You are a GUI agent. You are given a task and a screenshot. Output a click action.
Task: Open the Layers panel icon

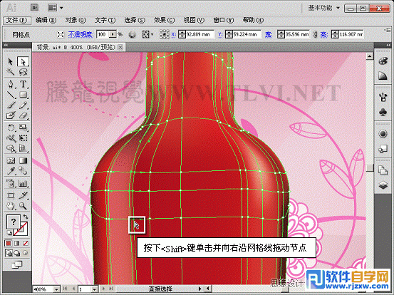tap(383, 185)
